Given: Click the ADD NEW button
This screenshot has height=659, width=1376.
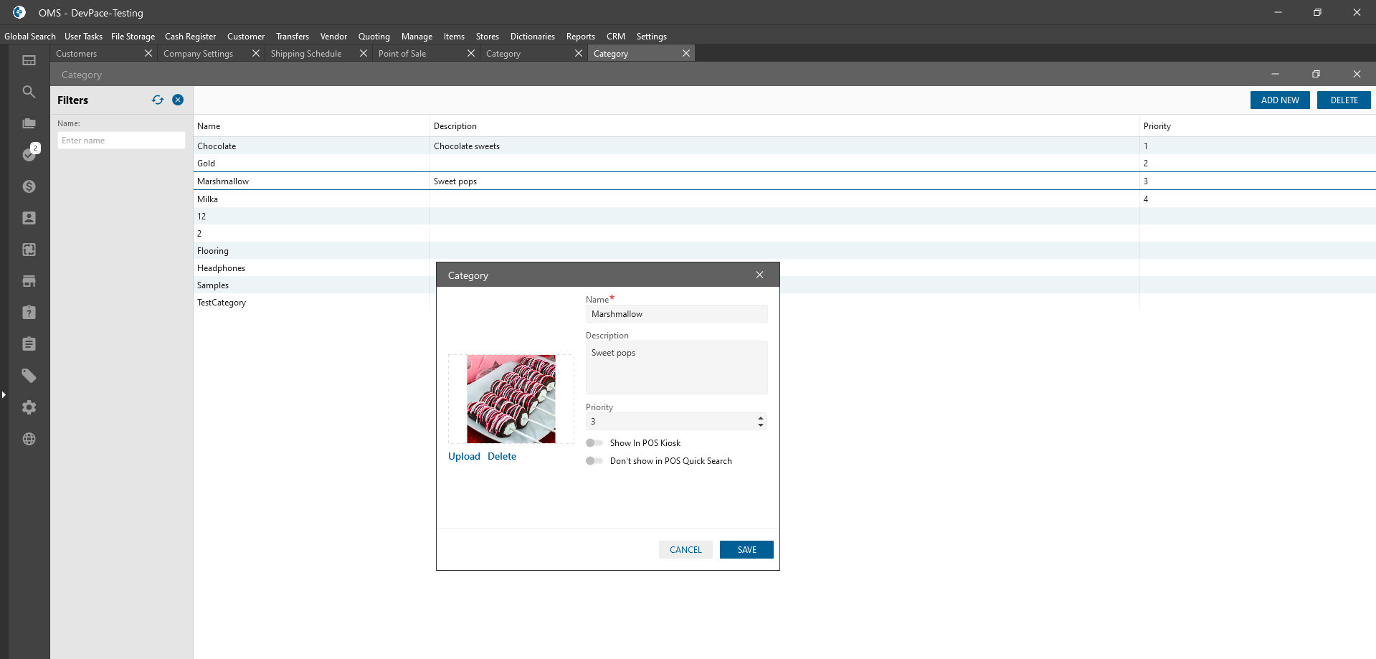Looking at the screenshot, I should click(1280, 100).
